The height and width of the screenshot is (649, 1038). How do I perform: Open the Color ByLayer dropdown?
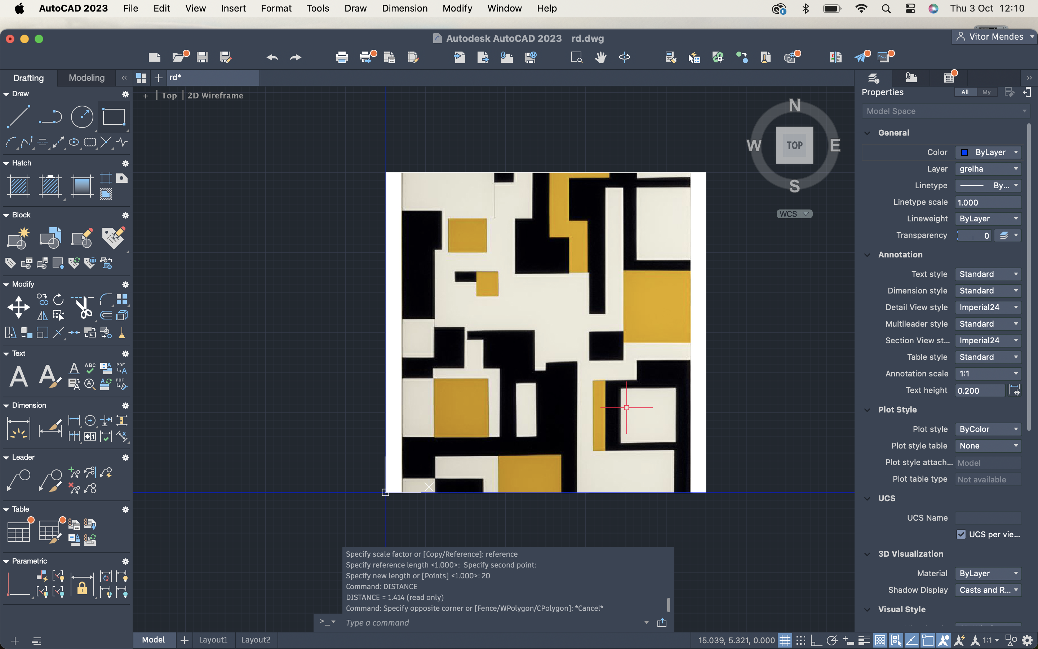point(988,152)
